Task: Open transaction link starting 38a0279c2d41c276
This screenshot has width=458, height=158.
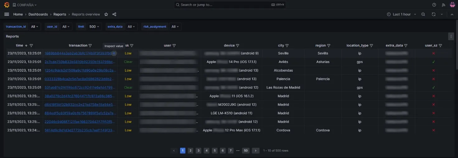Action: (80, 96)
